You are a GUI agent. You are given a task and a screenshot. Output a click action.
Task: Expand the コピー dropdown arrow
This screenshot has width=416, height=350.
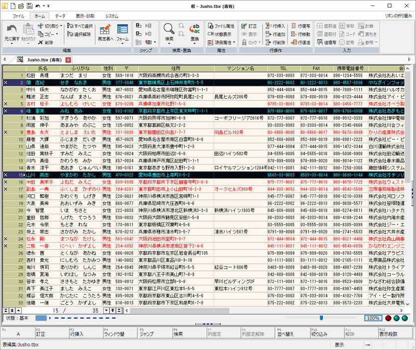(57, 34)
